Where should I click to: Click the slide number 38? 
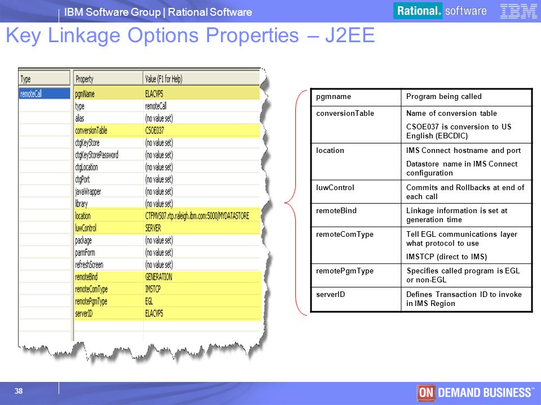19,391
